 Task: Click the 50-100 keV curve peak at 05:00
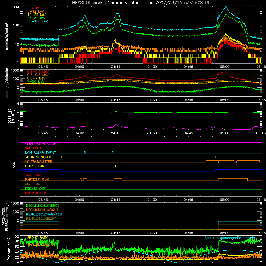click(226, 7)
